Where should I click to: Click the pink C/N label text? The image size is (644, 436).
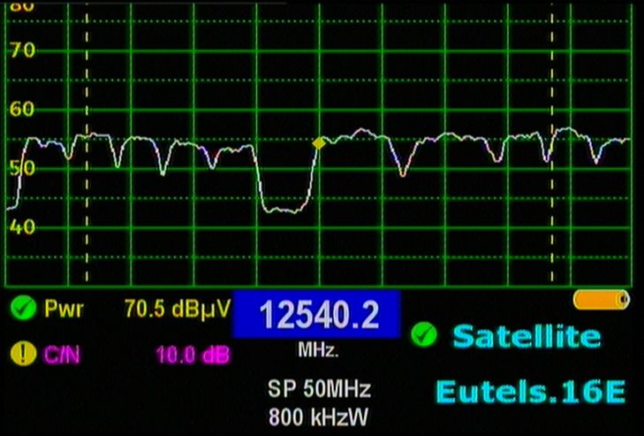pos(61,356)
